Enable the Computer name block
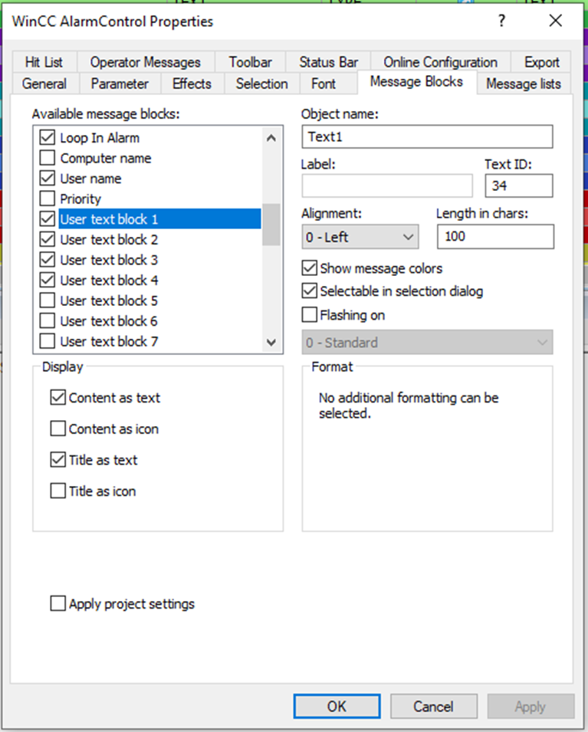Viewport: 588px width, 732px height. click(48, 158)
